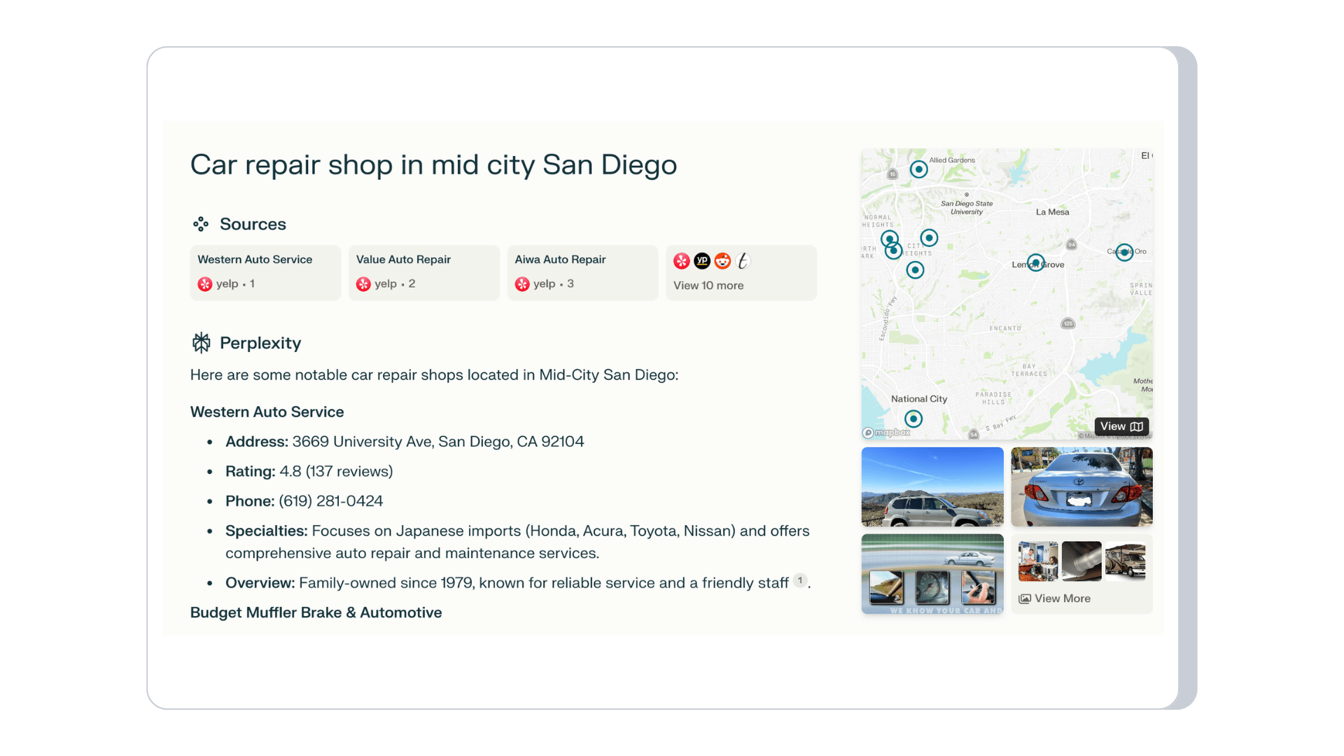Open the silver SUV on mountain photo
1344x756 pixels.
[932, 487]
